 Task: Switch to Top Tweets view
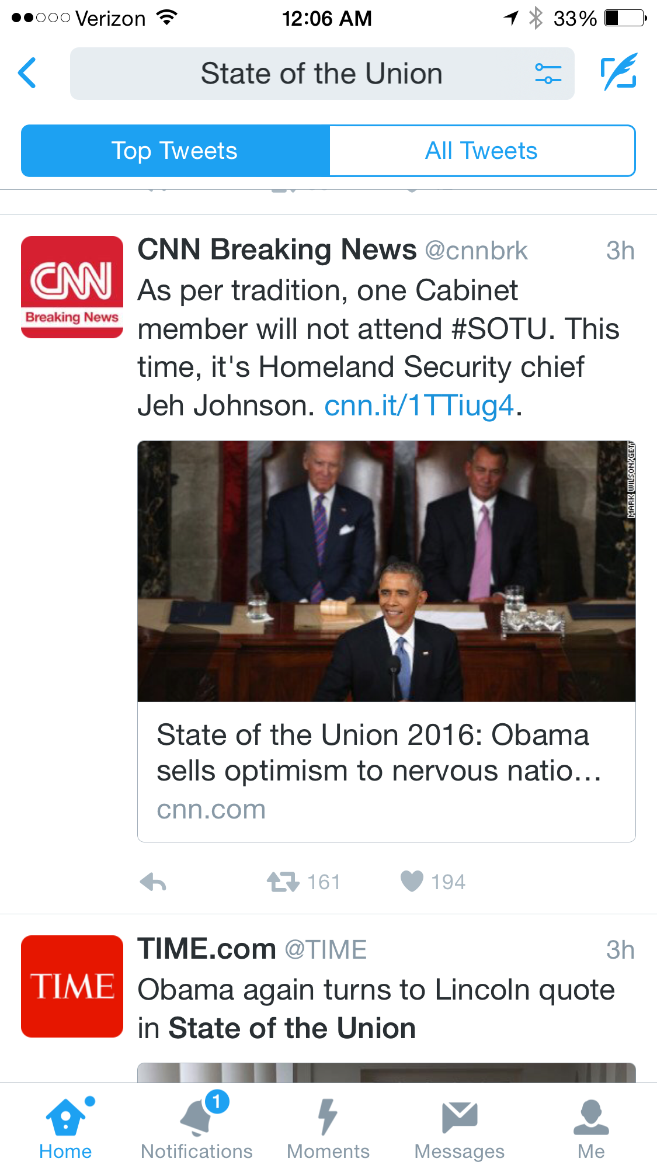click(x=175, y=151)
